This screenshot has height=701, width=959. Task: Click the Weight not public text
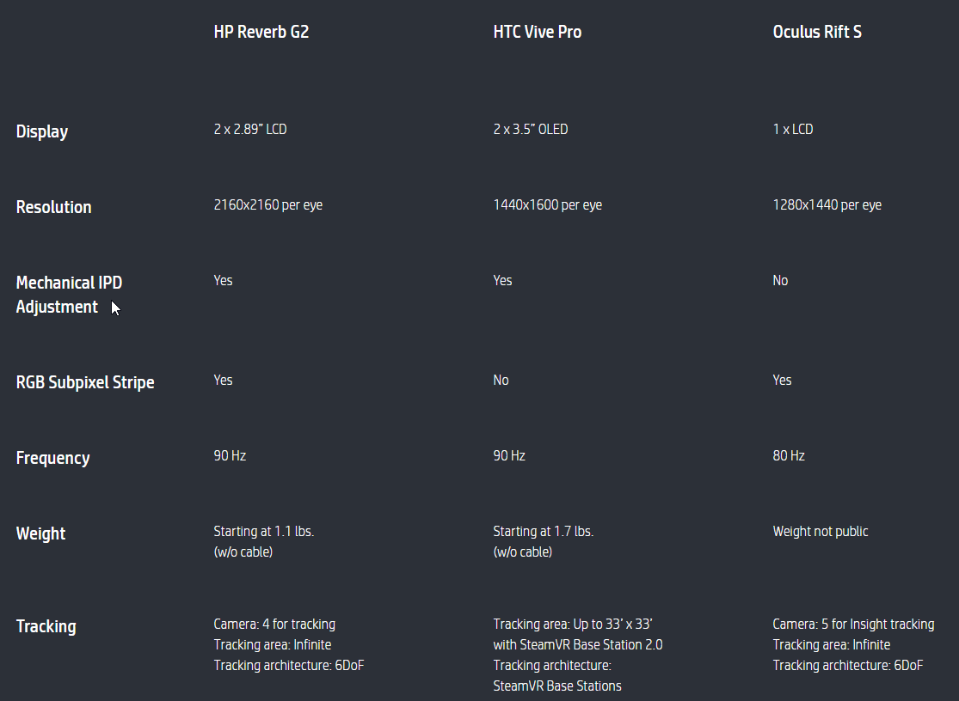821,531
